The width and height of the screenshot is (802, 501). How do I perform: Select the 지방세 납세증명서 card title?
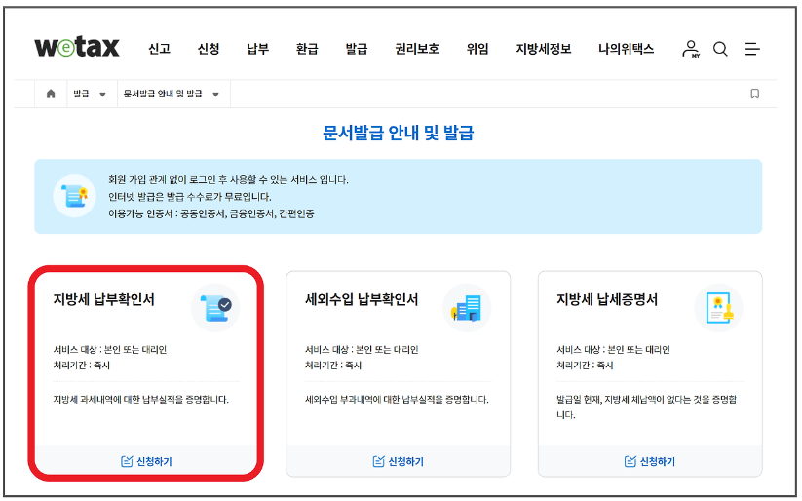tap(607, 299)
